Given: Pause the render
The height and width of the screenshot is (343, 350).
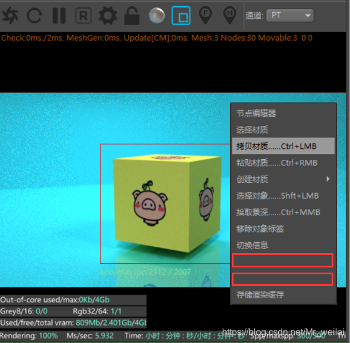Looking at the screenshot, I should [x=59, y=15].
